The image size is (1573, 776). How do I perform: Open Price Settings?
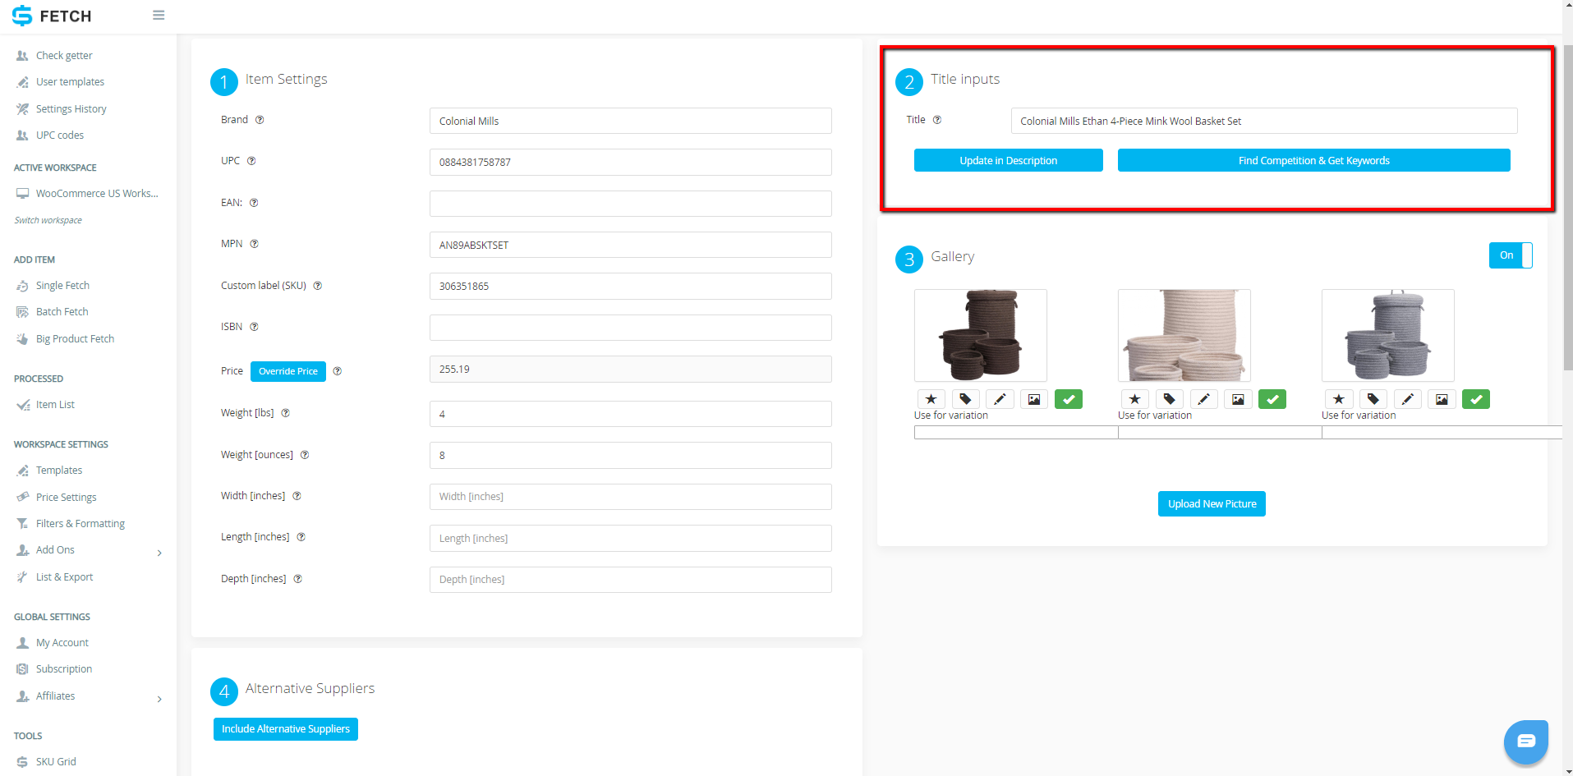[x=66, y=498]
